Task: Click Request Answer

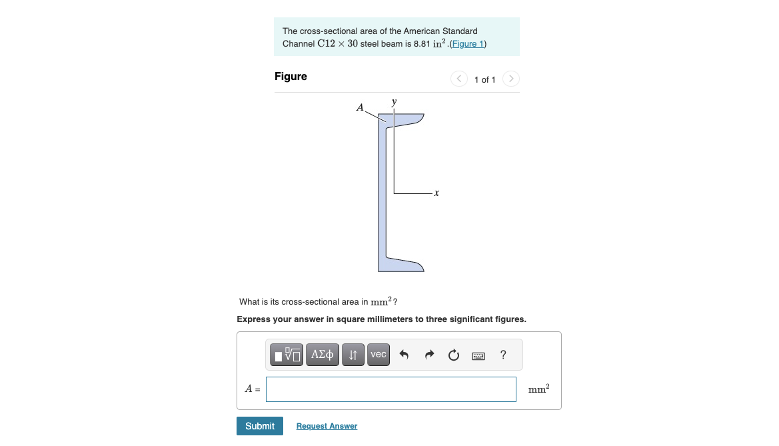Action: pyautogui.click(x=327, y=425)
